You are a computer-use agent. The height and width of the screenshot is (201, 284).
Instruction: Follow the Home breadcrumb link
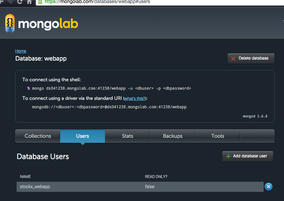coord(21,51)
